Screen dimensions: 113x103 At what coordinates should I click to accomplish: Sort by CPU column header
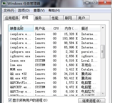tap(56, 28)
